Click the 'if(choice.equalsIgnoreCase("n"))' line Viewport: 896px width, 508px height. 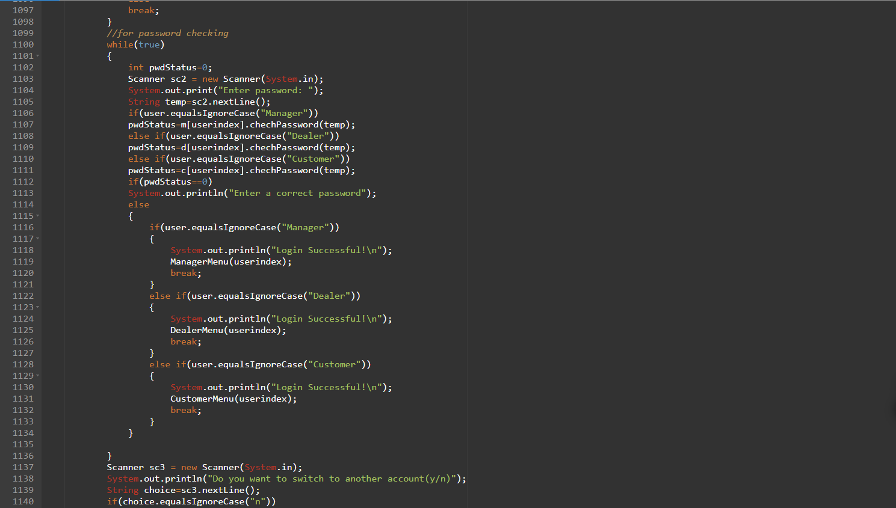191,501
